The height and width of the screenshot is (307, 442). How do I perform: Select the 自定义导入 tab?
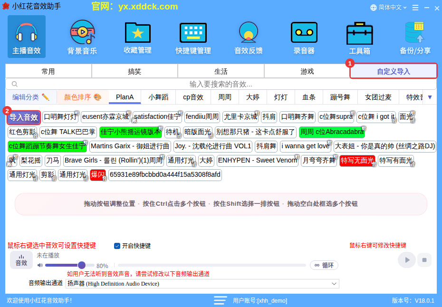(x=394, y=71)
